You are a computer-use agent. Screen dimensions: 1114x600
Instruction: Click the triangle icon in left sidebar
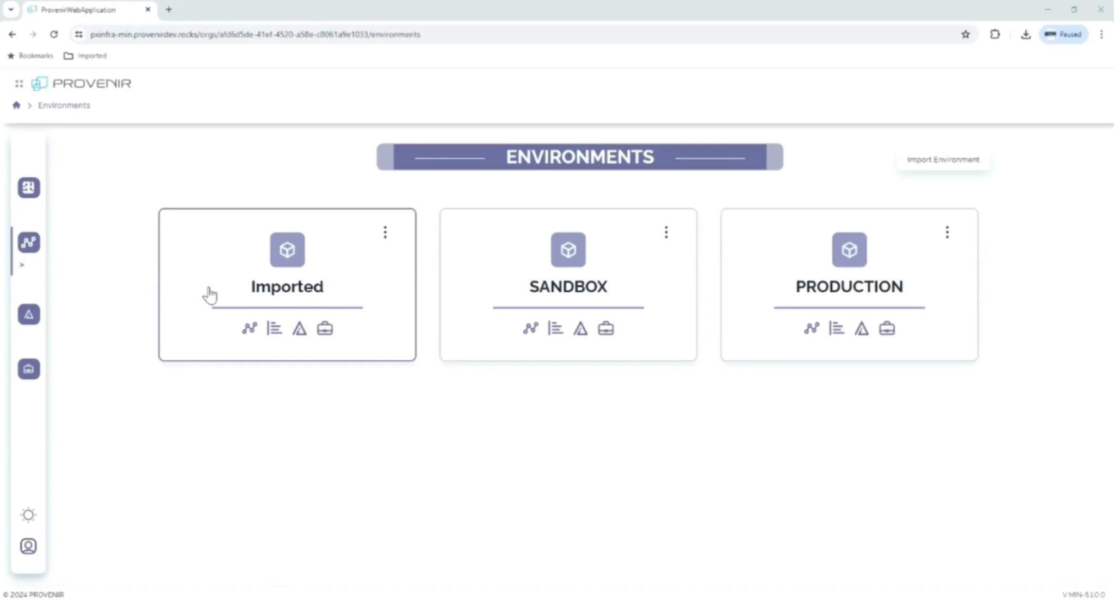point(29,314)
